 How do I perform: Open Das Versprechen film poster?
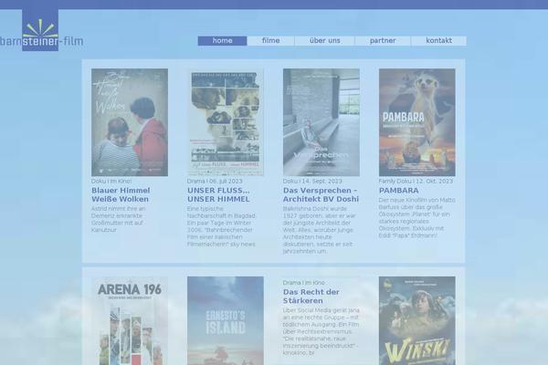[321, 122]
